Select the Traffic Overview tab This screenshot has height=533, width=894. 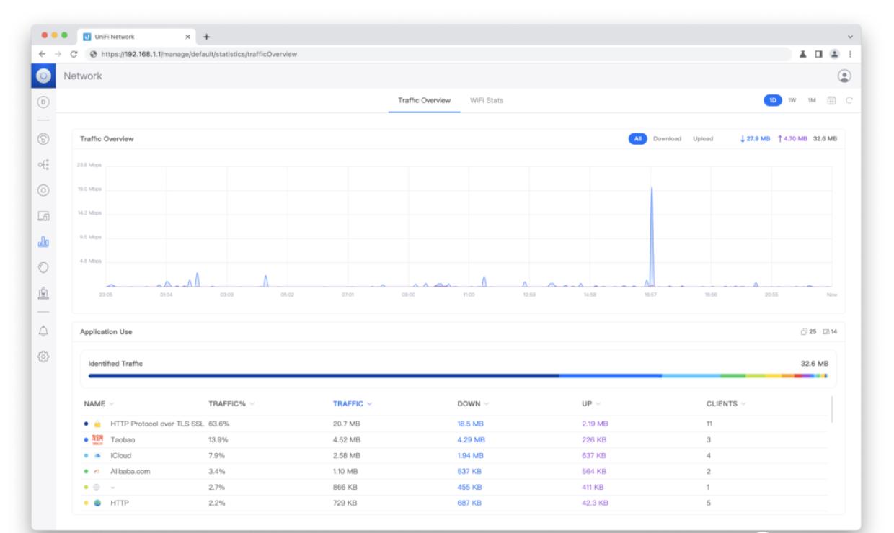click(x=425, y=100)
